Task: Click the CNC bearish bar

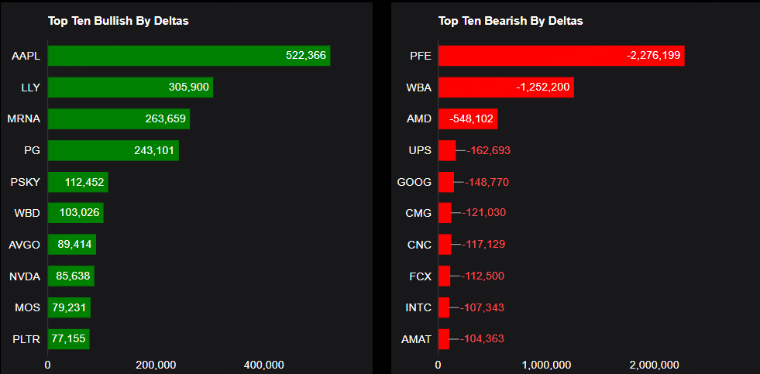Action: (445, 245)
